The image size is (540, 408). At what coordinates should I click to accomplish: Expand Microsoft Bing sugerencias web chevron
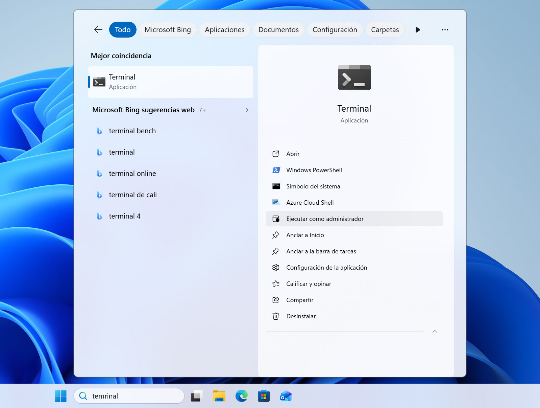(x=247, y=110)
